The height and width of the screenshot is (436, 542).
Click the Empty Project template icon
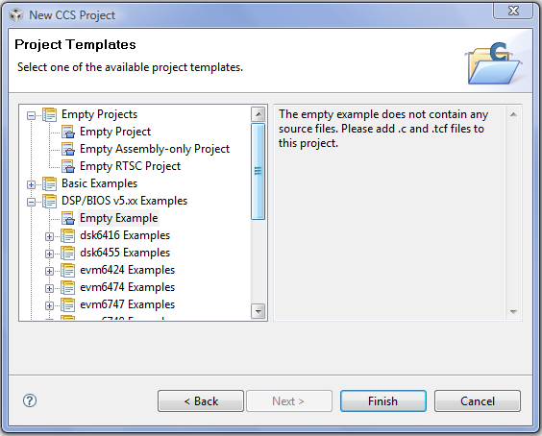click(68, 132)
